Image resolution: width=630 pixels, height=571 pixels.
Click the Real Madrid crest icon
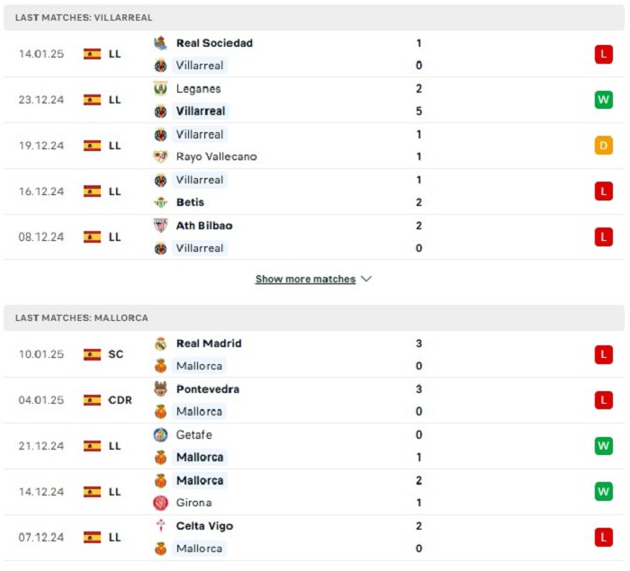coord(160,343)
